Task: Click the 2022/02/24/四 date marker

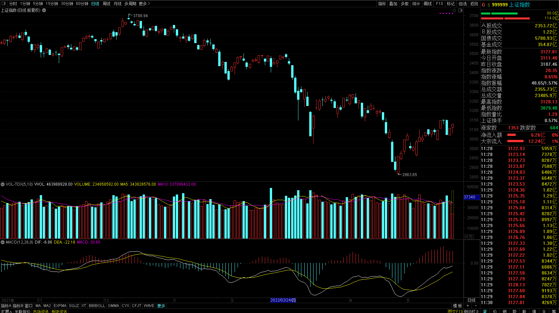Action: tap(283, 300)
